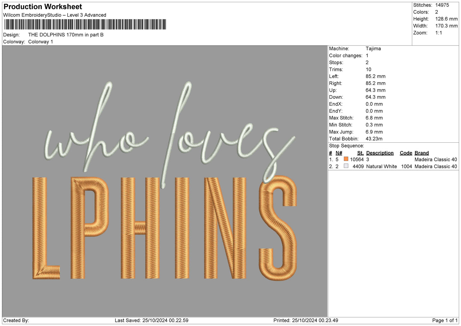Click the 'Brand' column header

[421, 153]
